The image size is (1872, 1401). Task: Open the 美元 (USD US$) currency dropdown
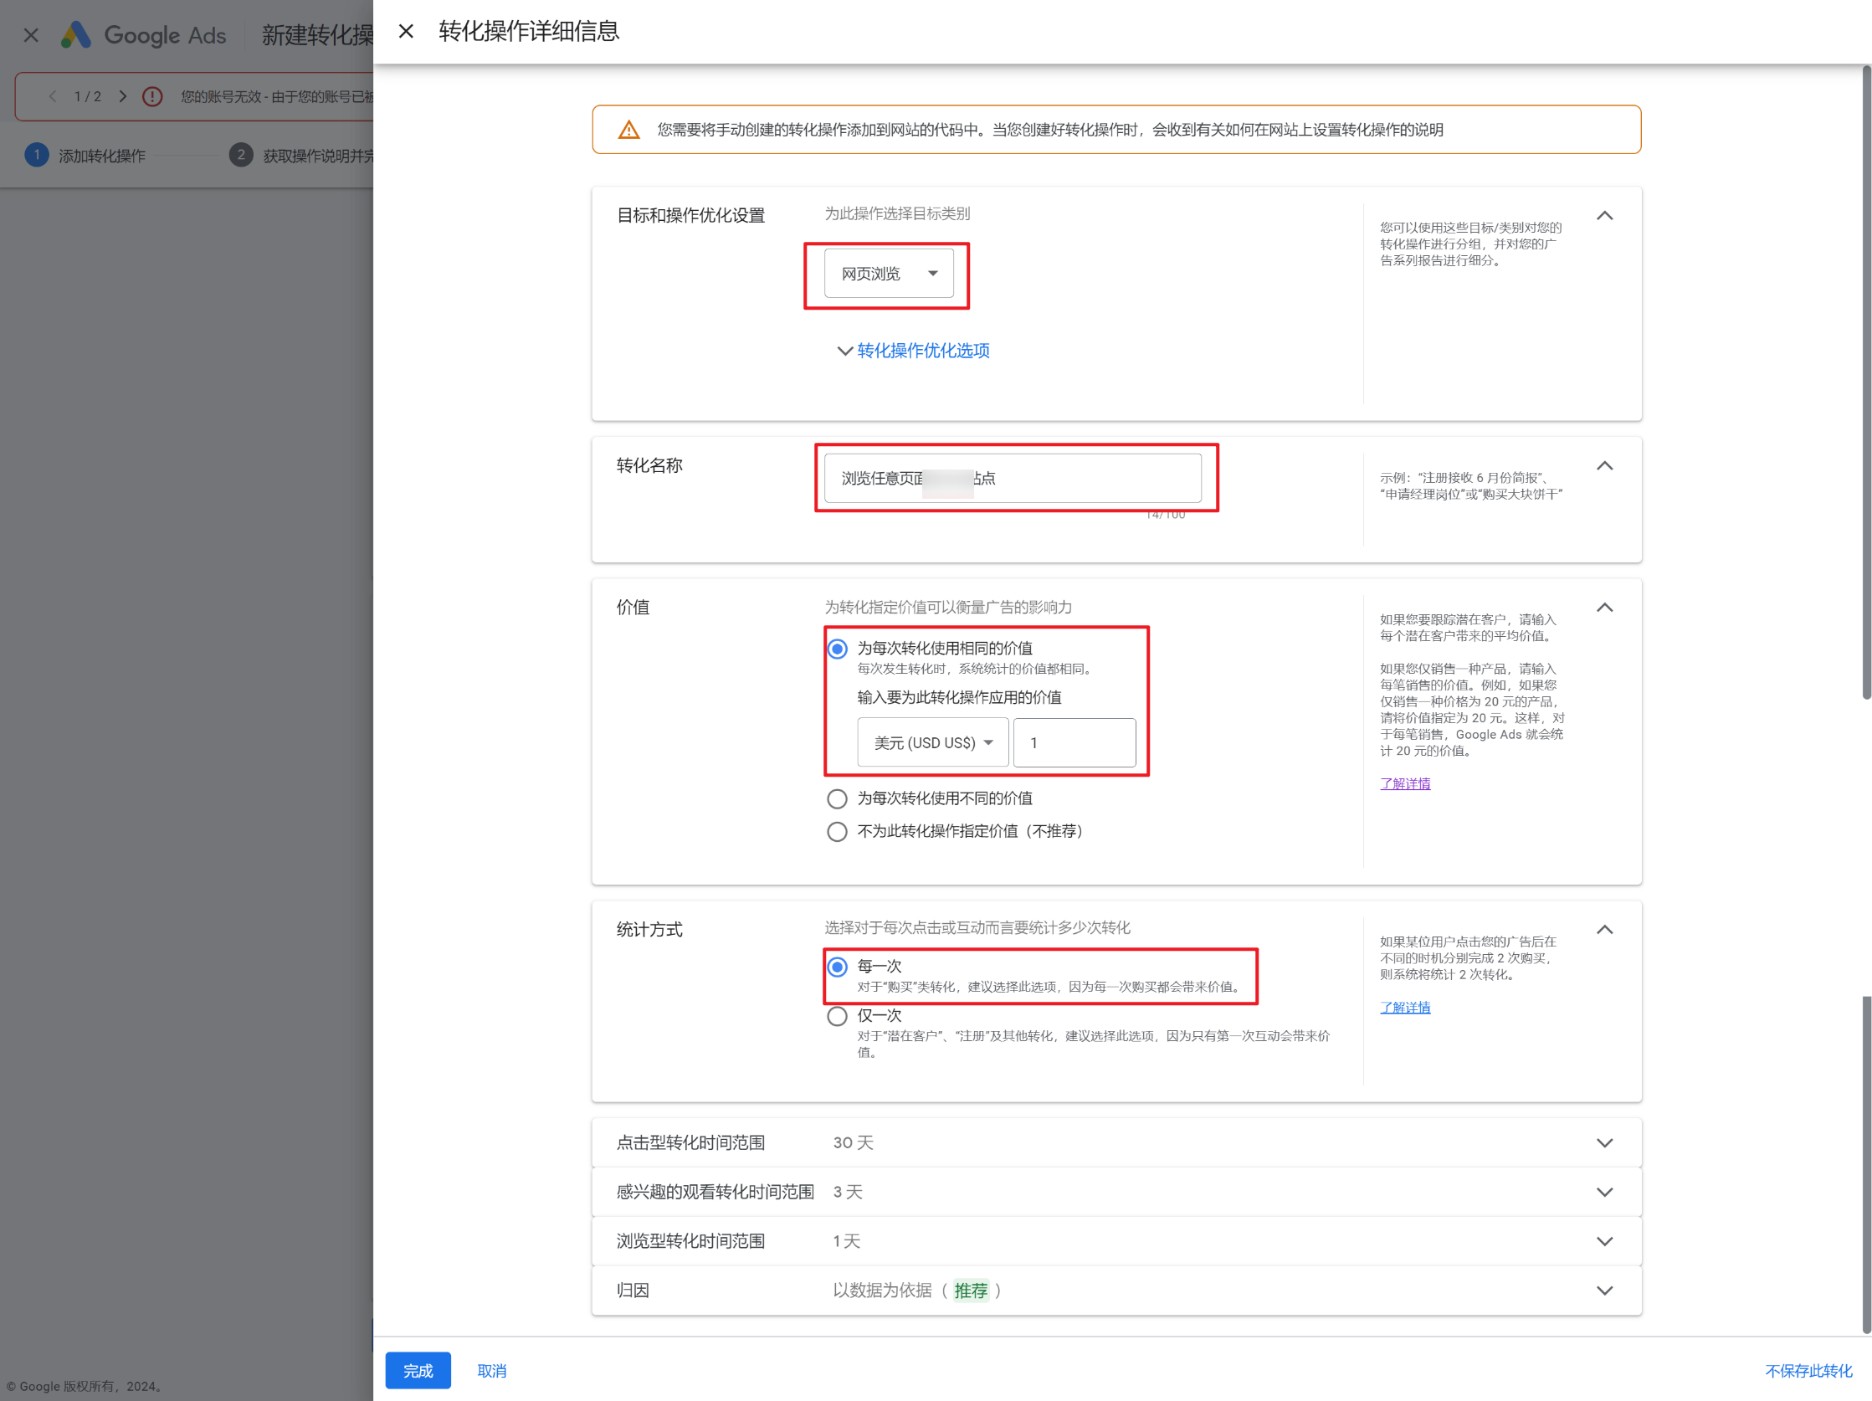click(932, 742)
